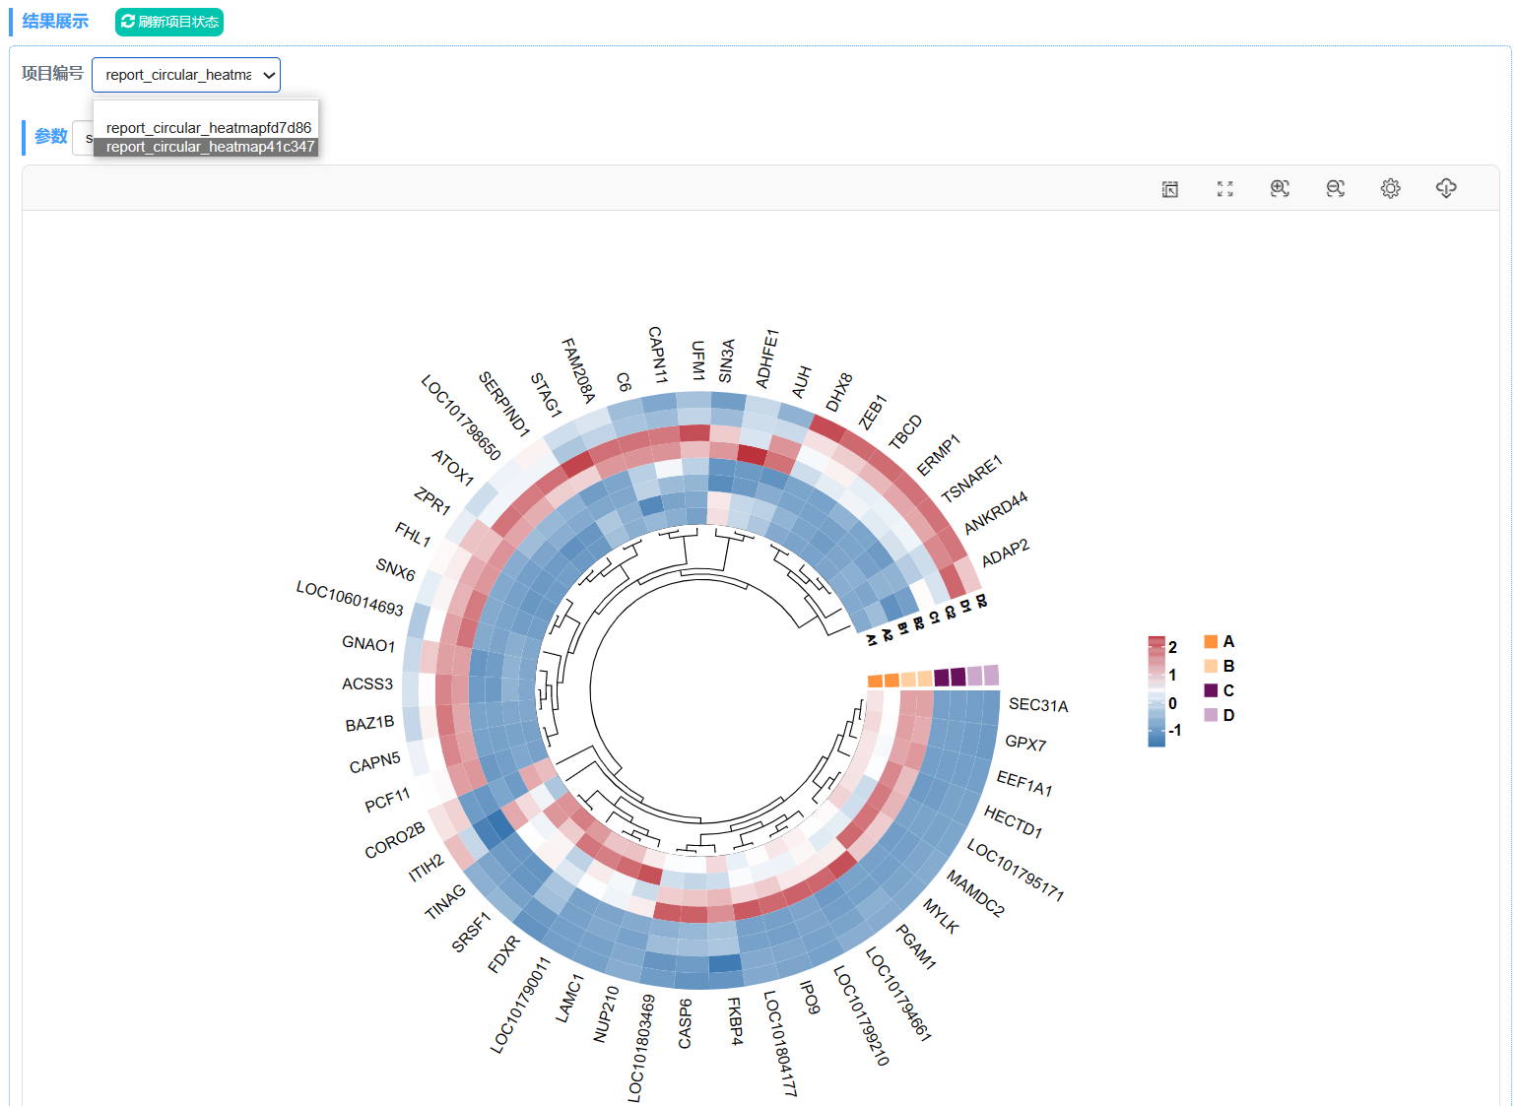Click the cloud download icon
This screenshot has width=1519, height=1106.
(1446, 188)
